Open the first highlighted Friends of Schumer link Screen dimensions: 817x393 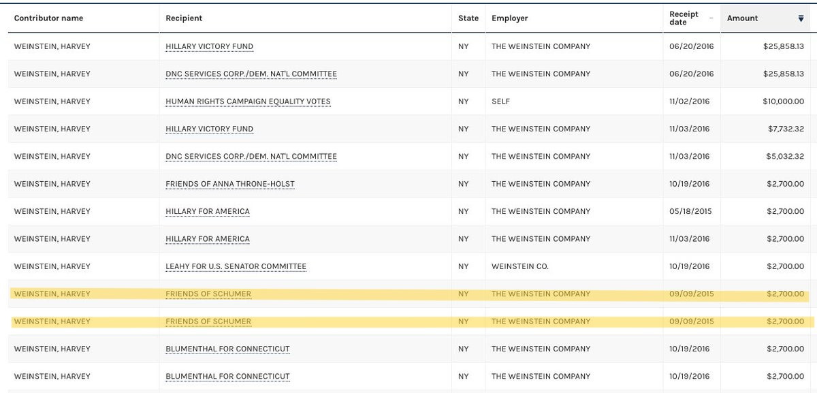coord(208,294)
